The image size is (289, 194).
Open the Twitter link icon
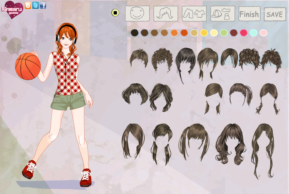point(35,5)
